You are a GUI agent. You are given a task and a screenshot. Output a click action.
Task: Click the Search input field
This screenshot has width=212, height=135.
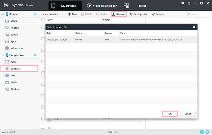198,14
